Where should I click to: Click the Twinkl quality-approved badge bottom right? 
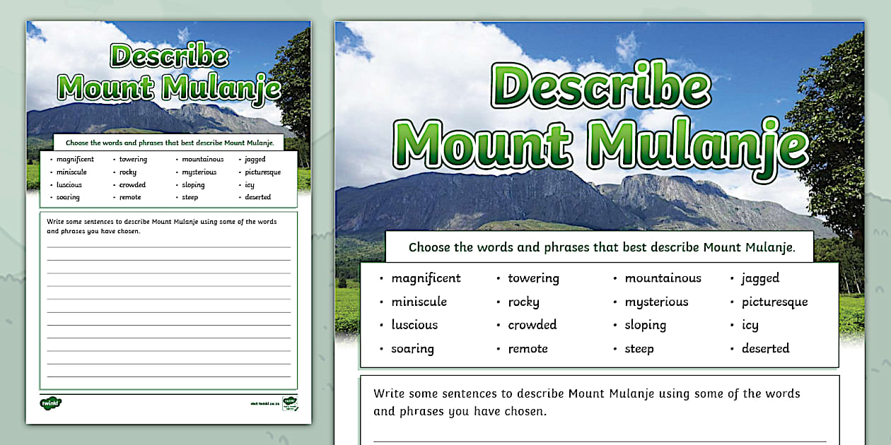point(290,404)
